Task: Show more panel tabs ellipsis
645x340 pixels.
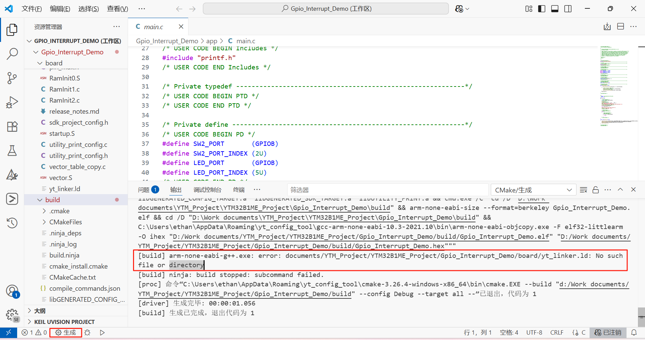Action: [257, 190]
